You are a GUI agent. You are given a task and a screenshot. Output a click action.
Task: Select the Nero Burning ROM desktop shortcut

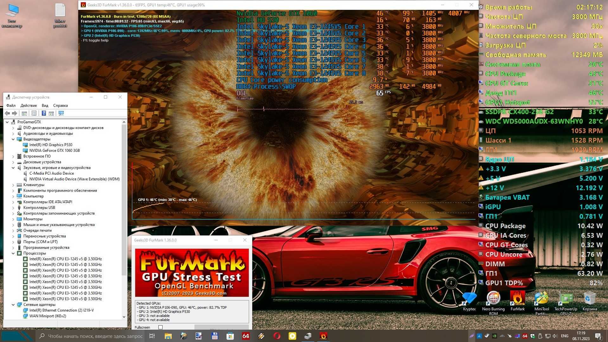[493, 303]
